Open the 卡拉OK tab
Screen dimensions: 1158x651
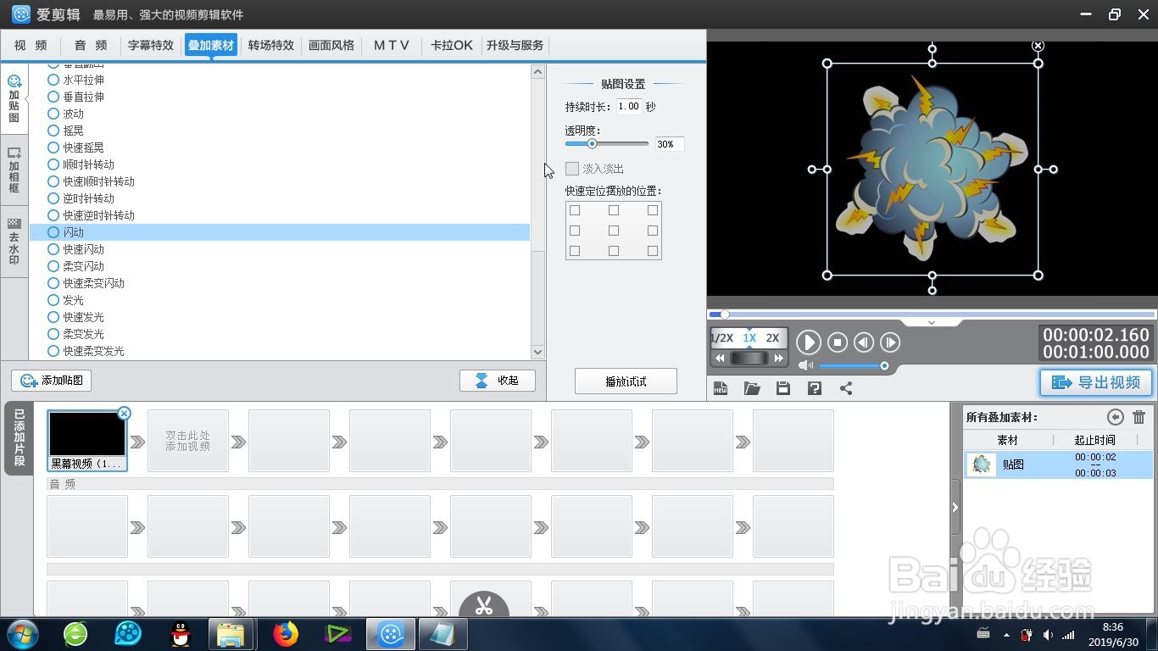[452, 46]
